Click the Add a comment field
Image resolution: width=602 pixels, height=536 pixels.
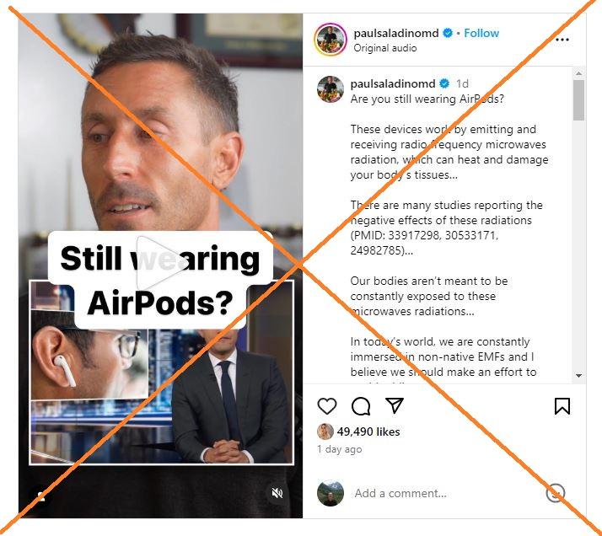point(445,493)
